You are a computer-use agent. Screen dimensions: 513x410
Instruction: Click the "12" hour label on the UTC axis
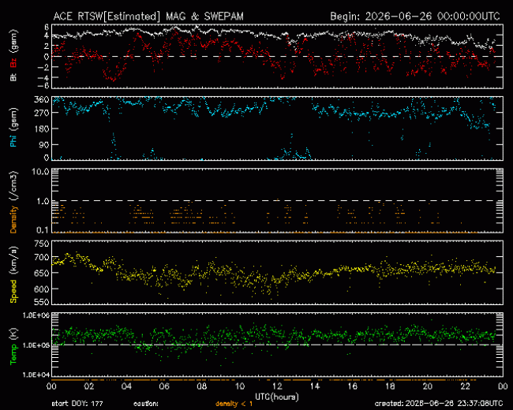point(277,386)
